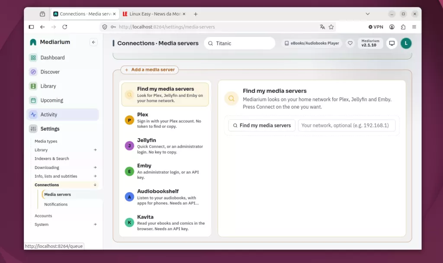Open the browser extensions icon
443x263 pixels.
pos(403,27)
